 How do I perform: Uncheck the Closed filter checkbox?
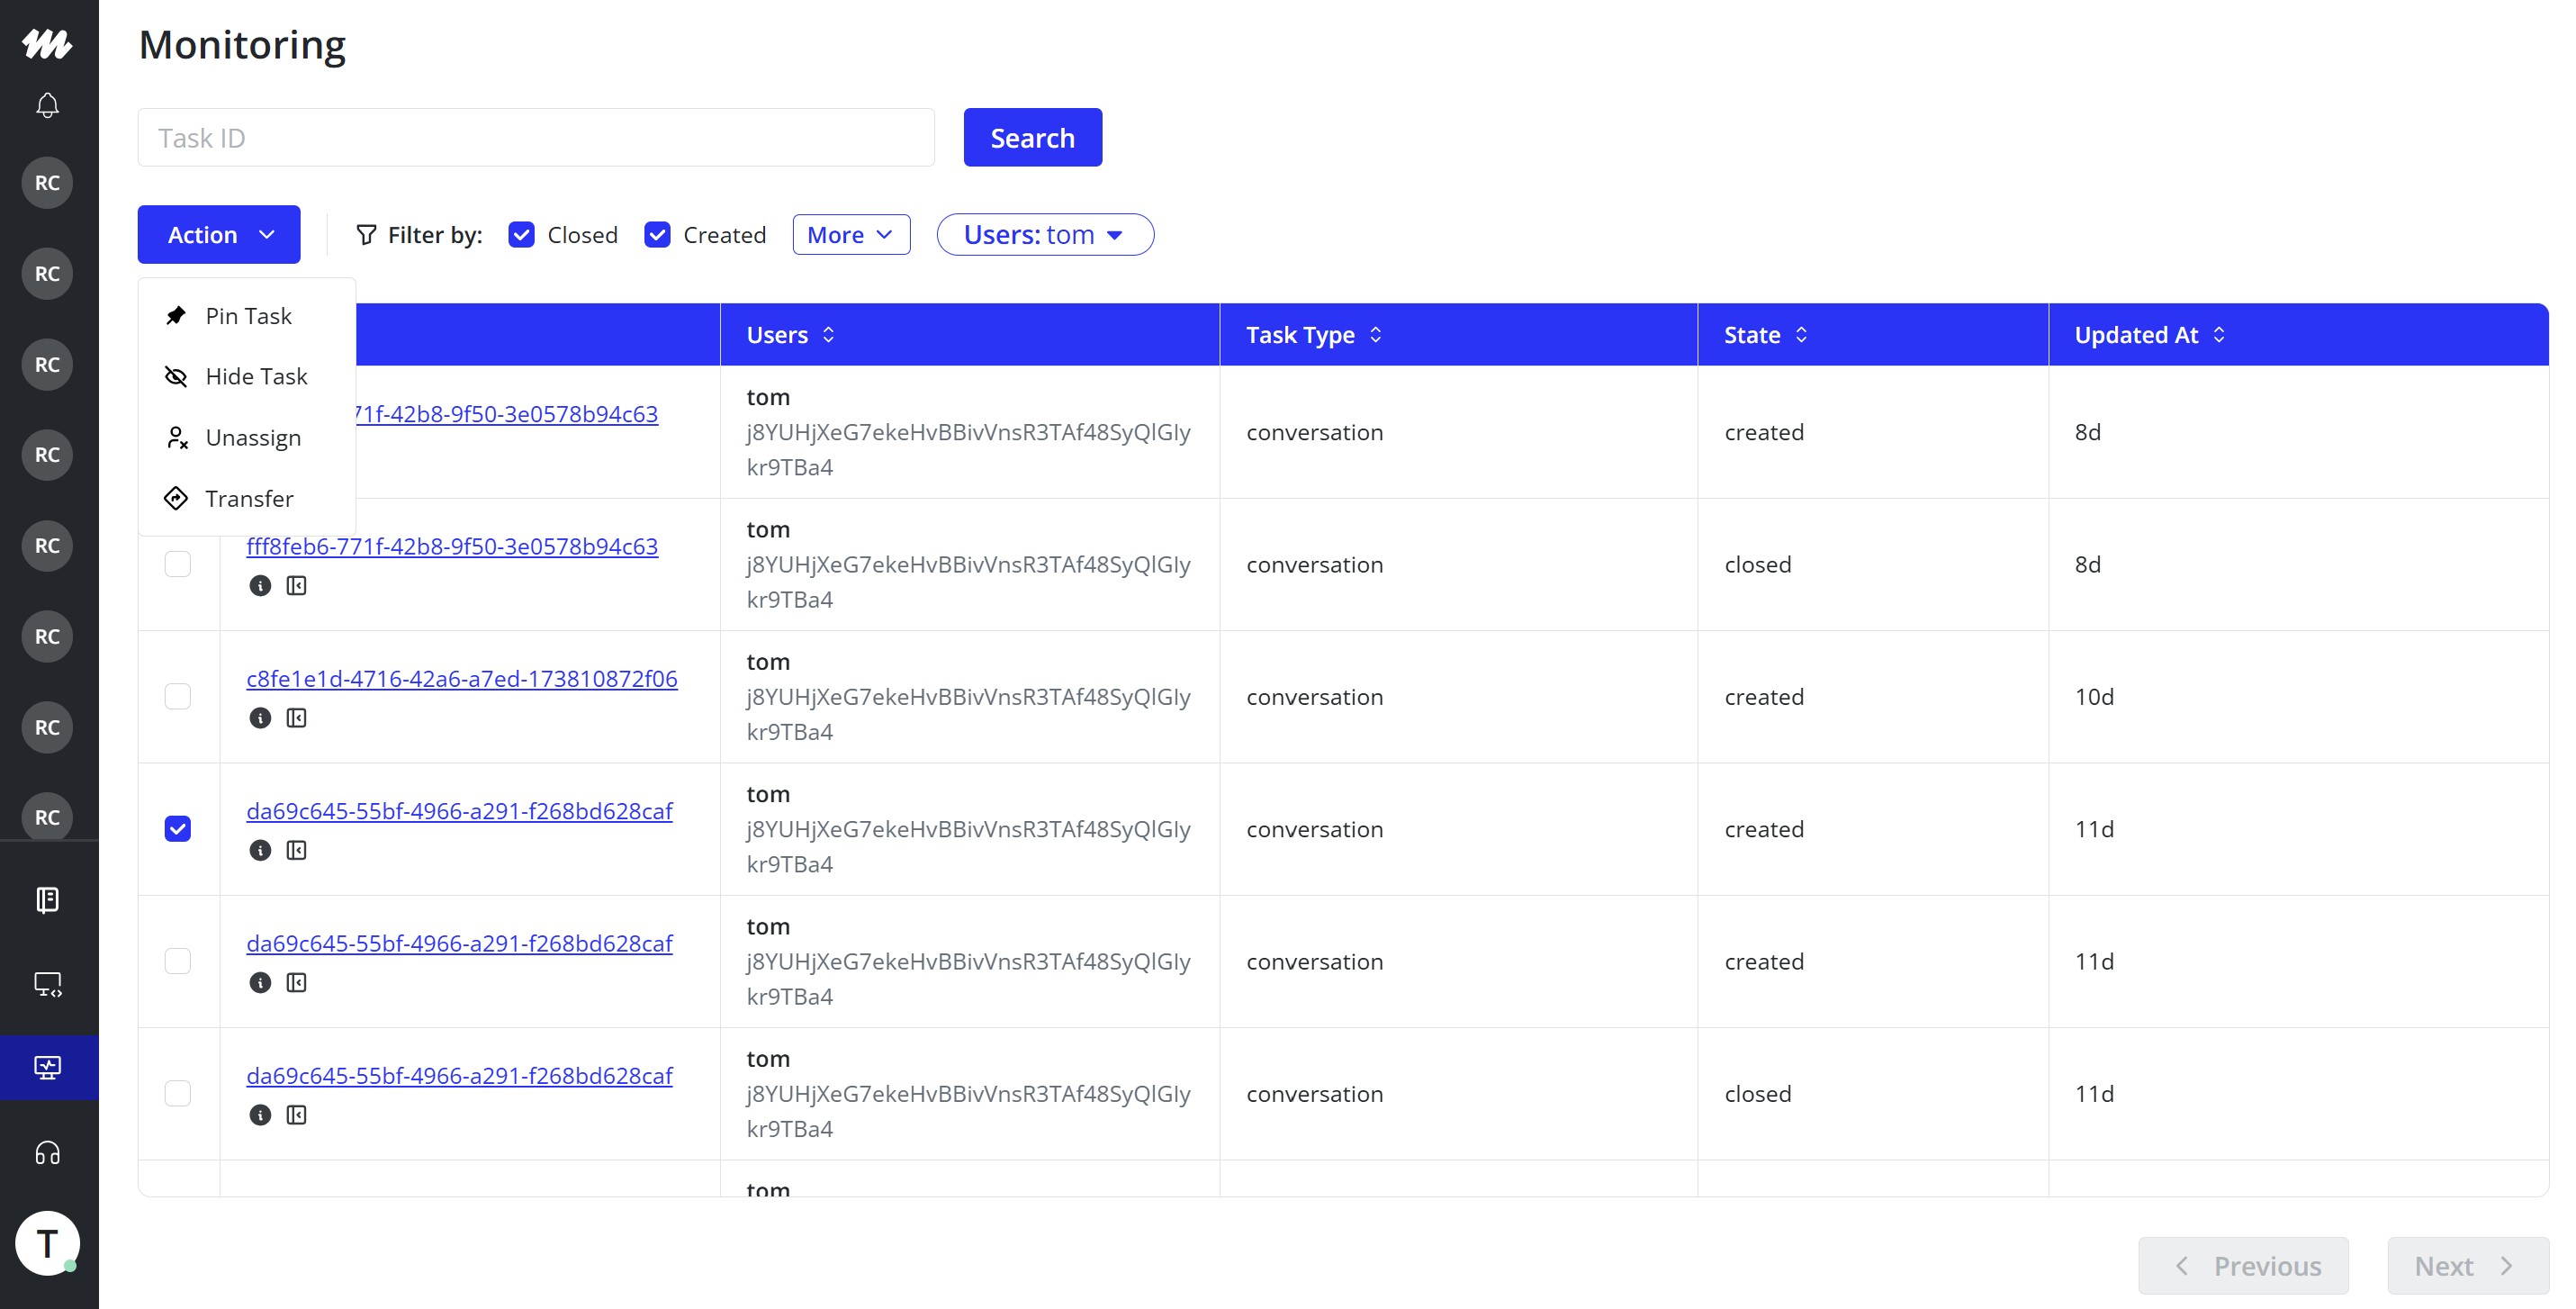coord(521,235)
